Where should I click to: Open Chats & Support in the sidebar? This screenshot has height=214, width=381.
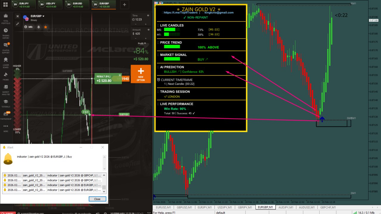pos(6,48)
